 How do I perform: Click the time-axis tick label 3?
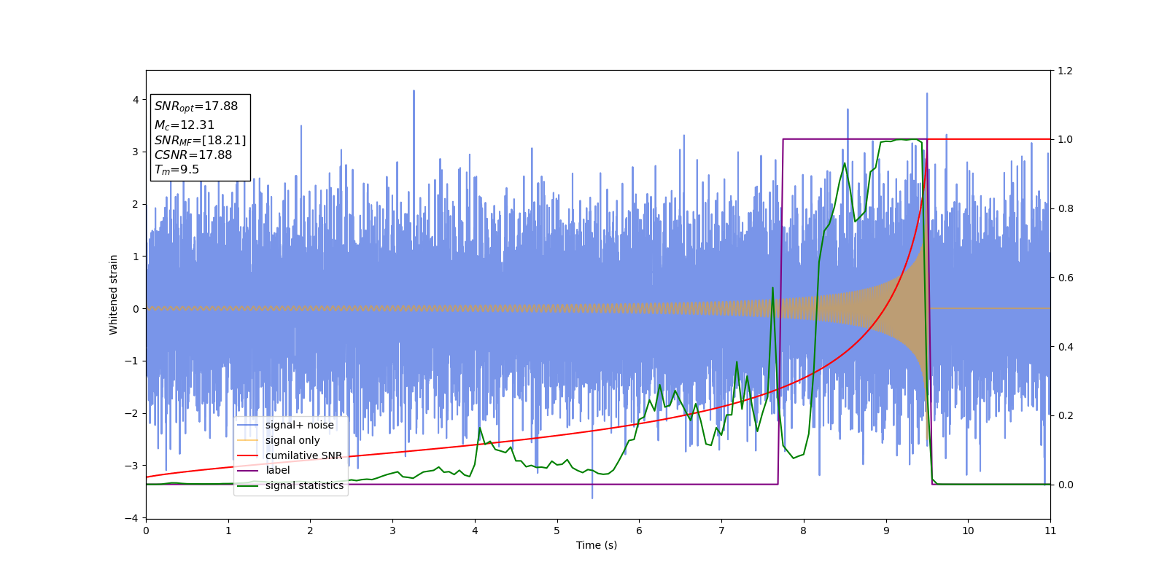(392, 531)
